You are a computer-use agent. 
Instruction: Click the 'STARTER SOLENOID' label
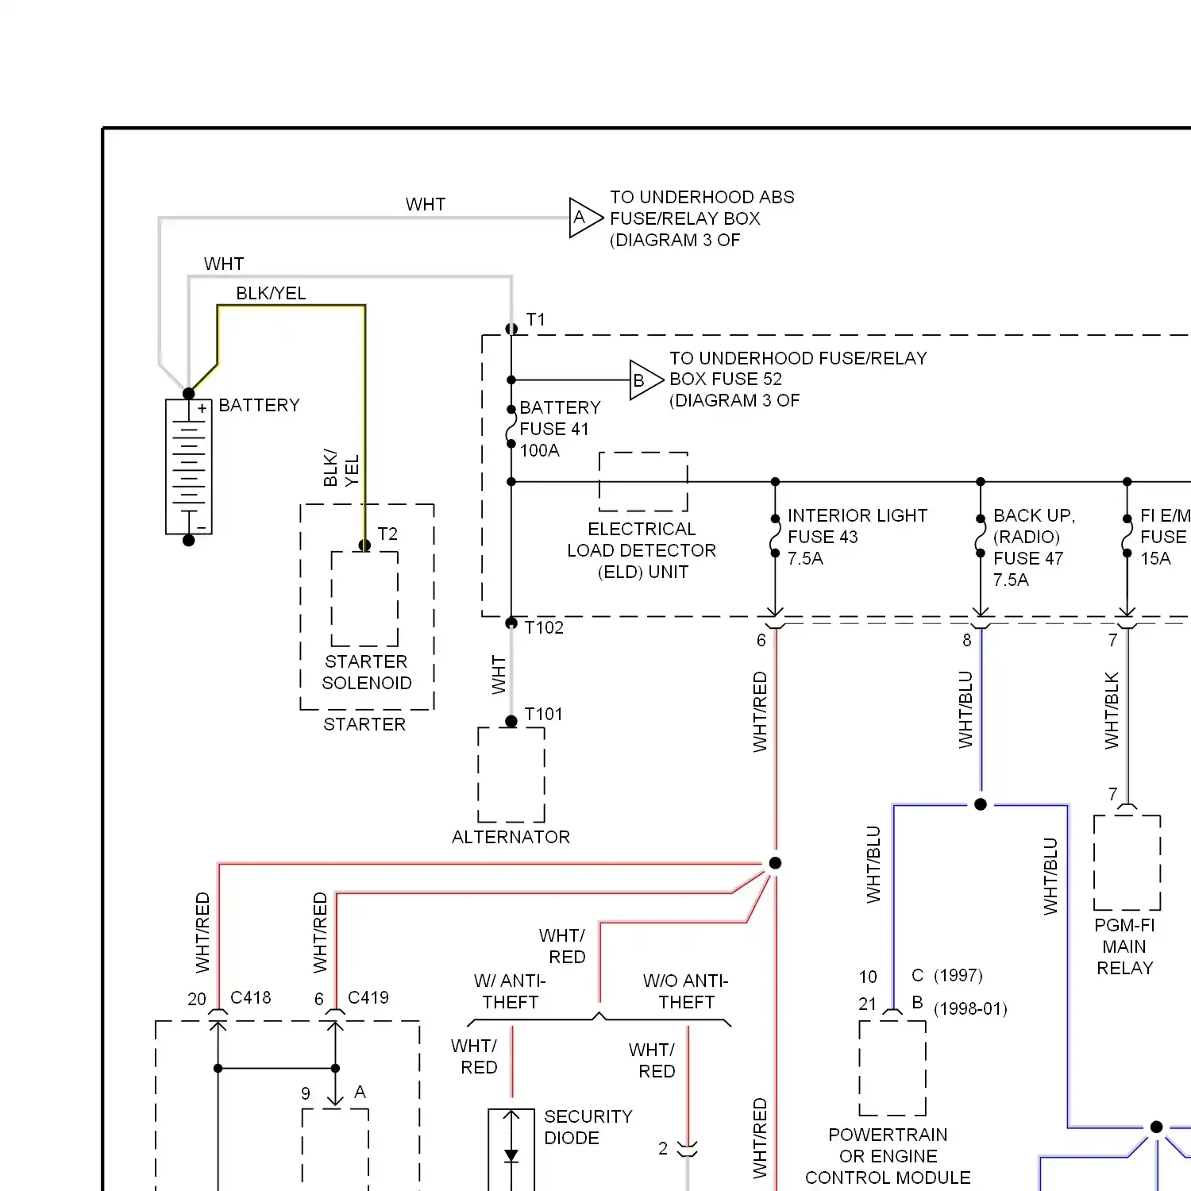click(366, 672)
